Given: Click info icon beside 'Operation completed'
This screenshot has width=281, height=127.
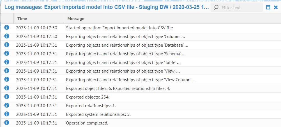Looking at the screenshot, I should [x=7, y=123].
